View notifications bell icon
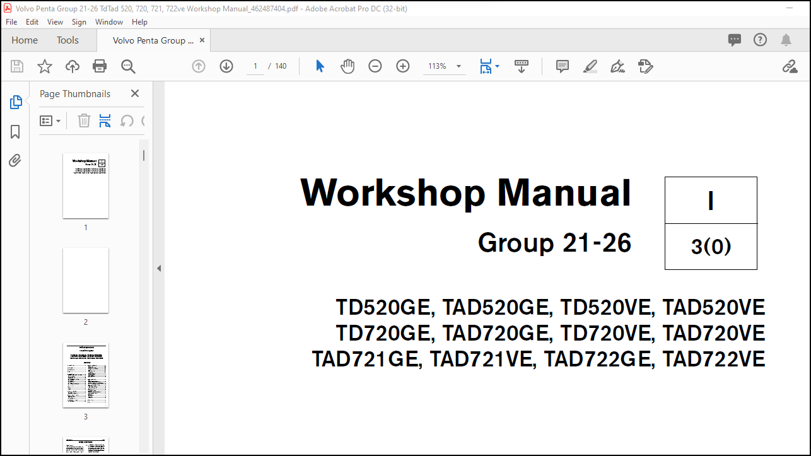 coord(786,40)
